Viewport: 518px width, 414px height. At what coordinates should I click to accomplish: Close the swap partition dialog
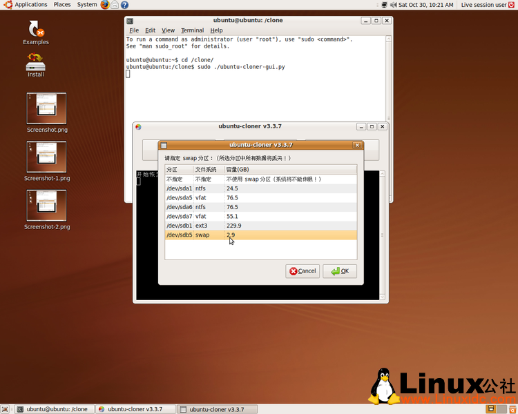click(357, 146)
